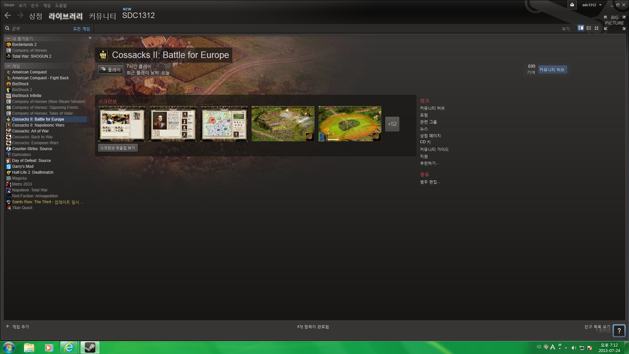Open the volume speaker tray icon

tap(573, 348)
